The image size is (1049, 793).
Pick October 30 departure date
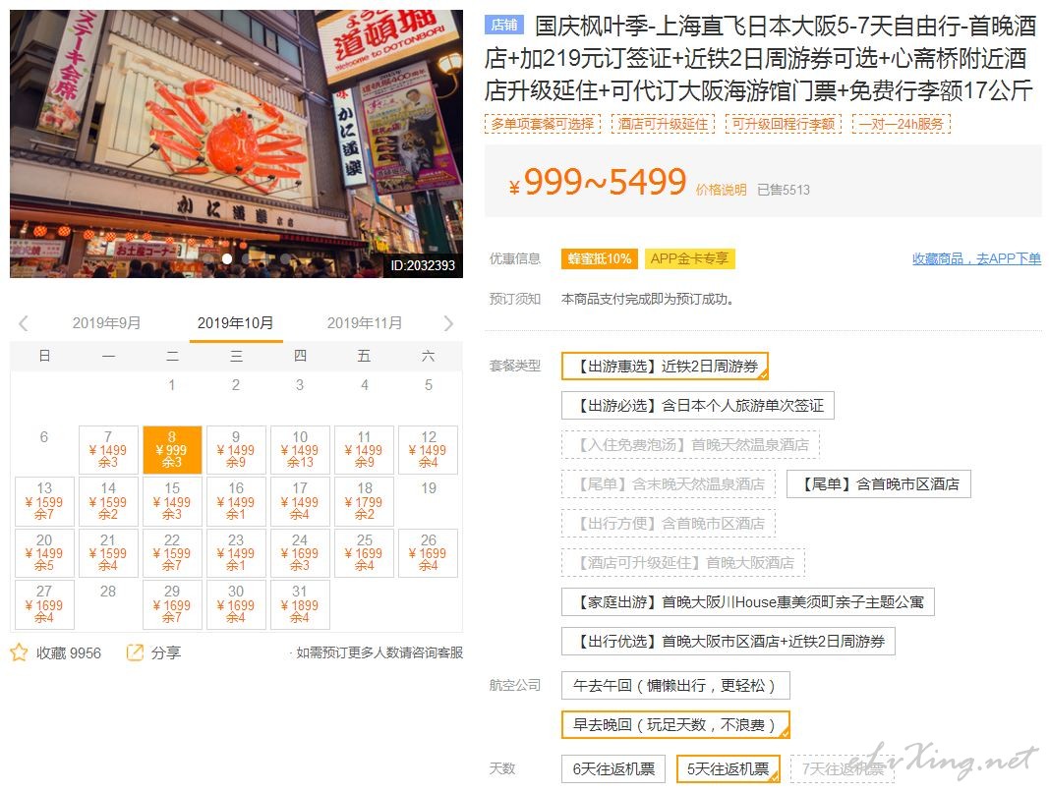236,604
